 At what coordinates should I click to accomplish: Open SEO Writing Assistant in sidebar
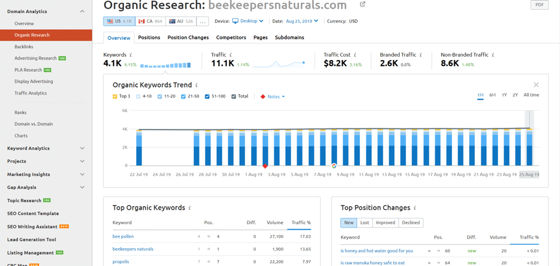(x=32, y=226)
